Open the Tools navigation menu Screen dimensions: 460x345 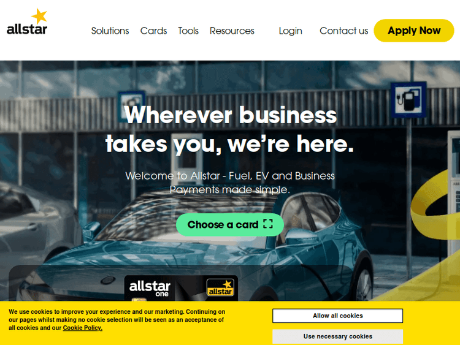tap(188, 31)
